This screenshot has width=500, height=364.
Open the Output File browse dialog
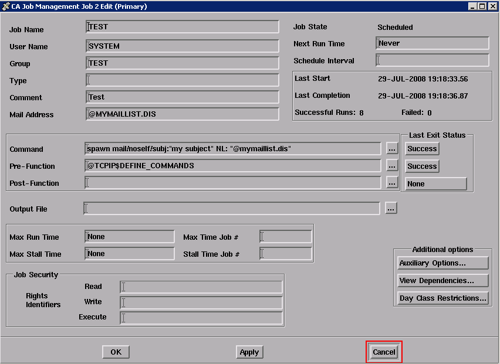(x=391, y=208)
